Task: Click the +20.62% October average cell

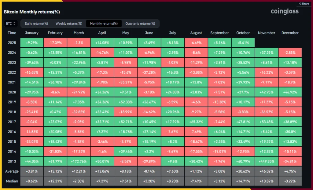Action: (243, 171)
